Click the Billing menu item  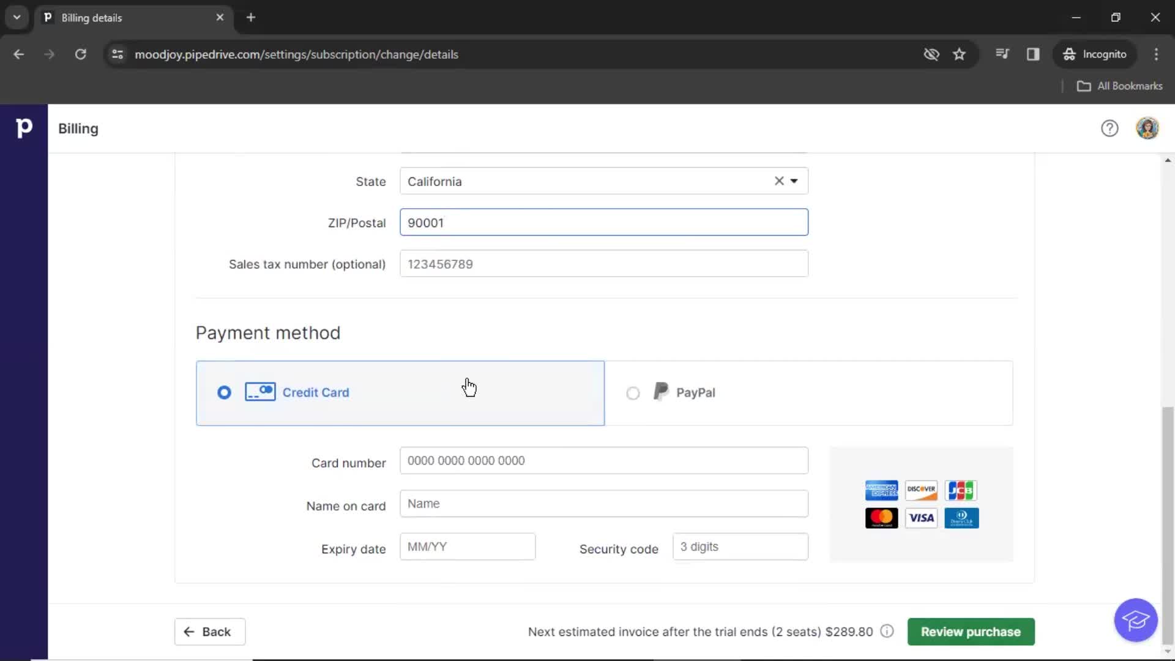78,127
